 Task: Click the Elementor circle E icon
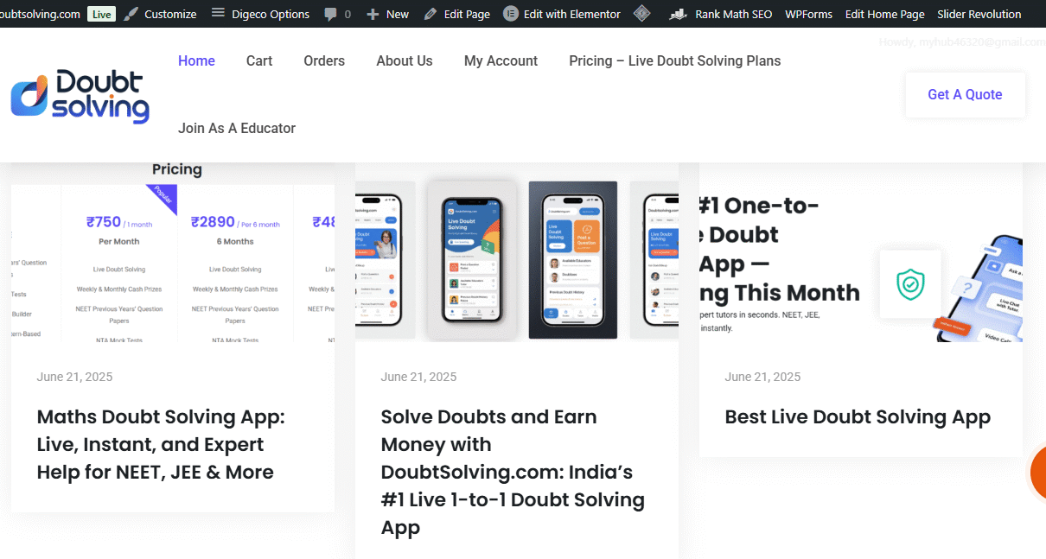pos(510,14)
